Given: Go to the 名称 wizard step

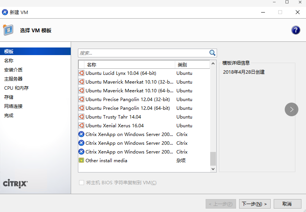Looking at the screenshot, I should [9, 61].
